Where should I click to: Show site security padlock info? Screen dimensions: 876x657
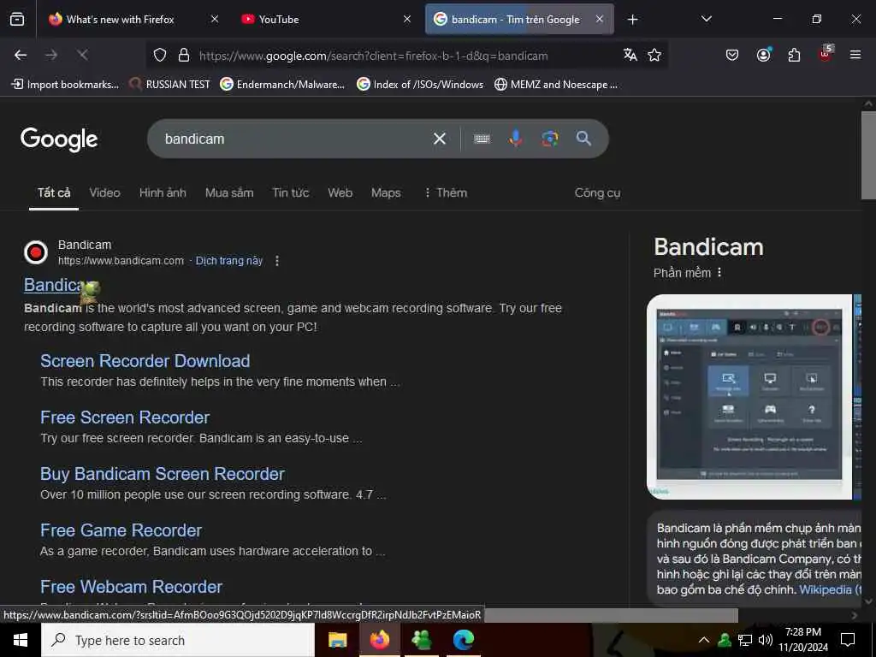coord(184,56)
